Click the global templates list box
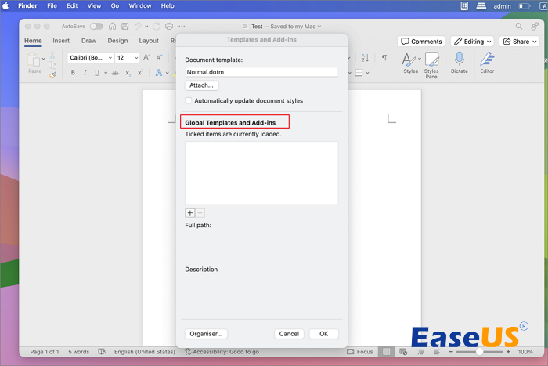548x366 pixels. [261, 173]
